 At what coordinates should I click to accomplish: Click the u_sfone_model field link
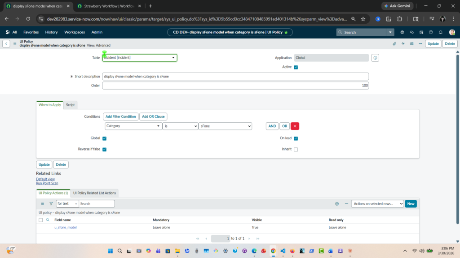[66, 228]
